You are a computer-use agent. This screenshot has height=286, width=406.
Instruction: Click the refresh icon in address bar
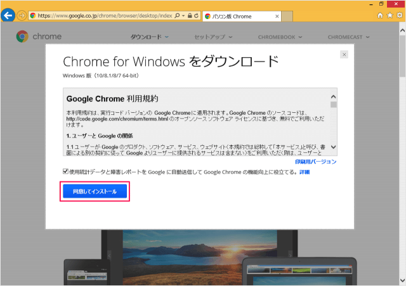point(197,16)
